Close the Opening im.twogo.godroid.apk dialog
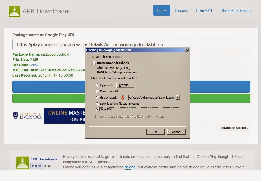The image size is (261, 181). [187, 50]
